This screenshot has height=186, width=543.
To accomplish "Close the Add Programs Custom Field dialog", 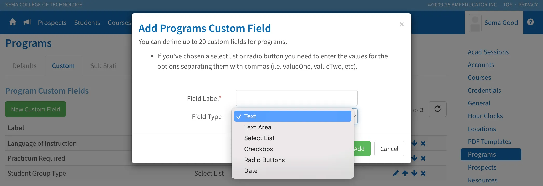I will tap(402, 24).
